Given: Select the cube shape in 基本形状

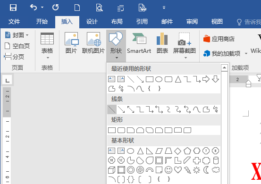Looking at the screenshot, I should point(111,170).
